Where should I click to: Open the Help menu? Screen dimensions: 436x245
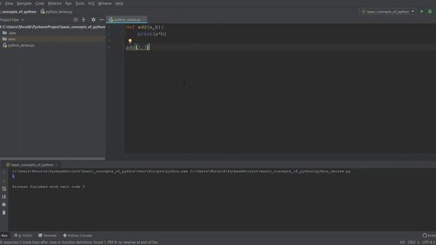(x=119, y=3)
